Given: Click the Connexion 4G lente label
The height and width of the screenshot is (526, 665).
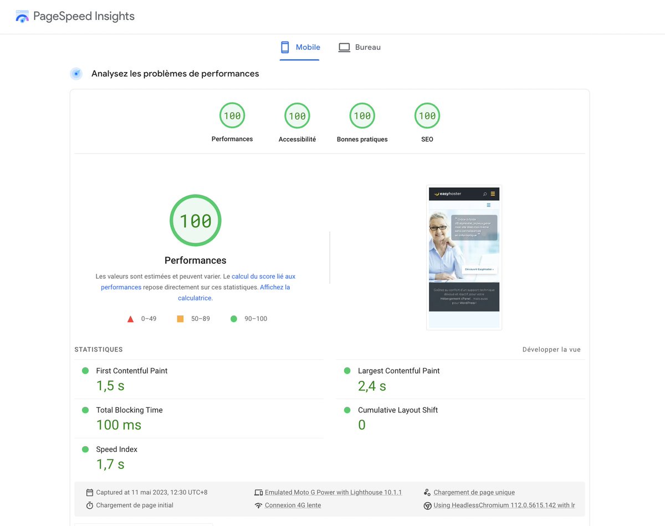Looking at the screenshot, I should pos(293,505).
